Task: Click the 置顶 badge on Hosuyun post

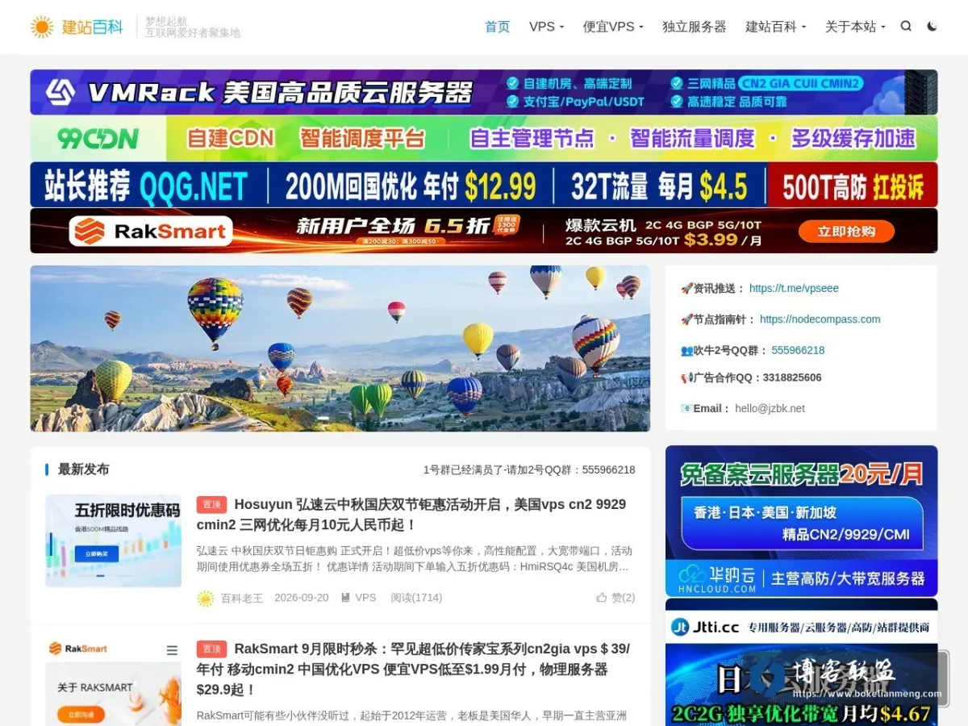Action: click(211, 504)
